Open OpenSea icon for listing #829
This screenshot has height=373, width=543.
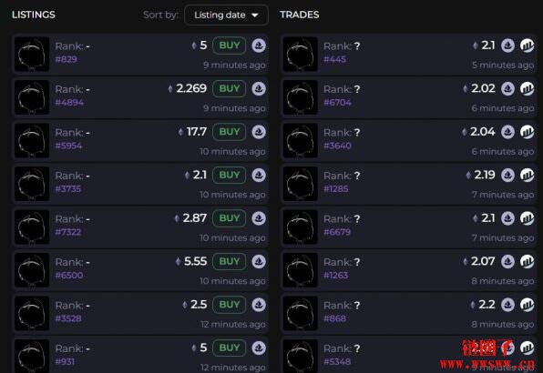tap(259, 45)
